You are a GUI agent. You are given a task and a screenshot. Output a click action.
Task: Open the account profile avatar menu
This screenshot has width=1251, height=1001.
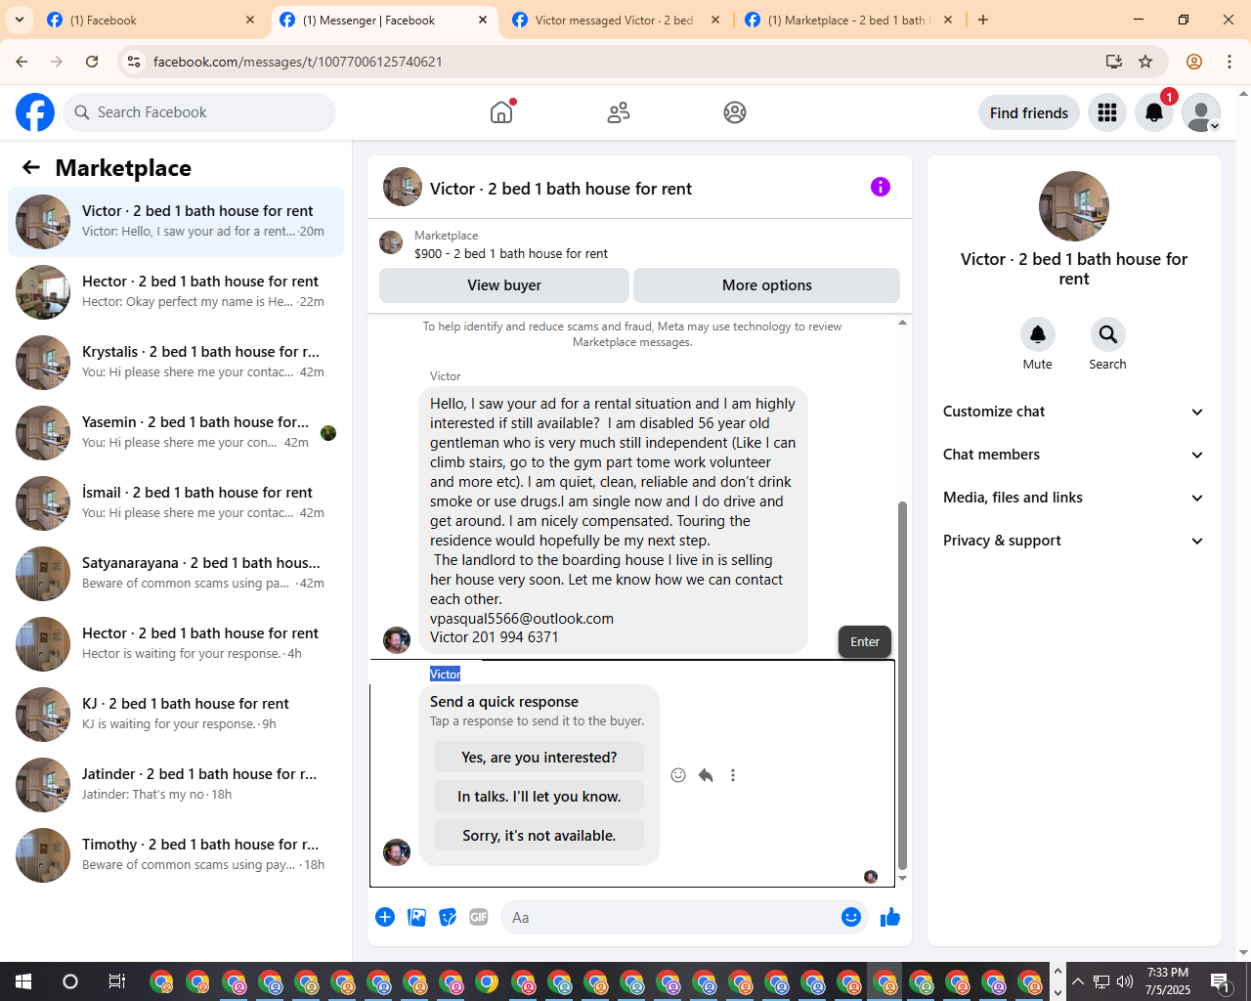tap(1201, 112)
